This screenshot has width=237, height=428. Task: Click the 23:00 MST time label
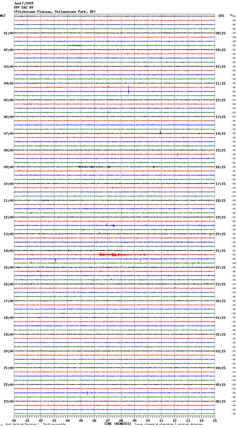9,401
